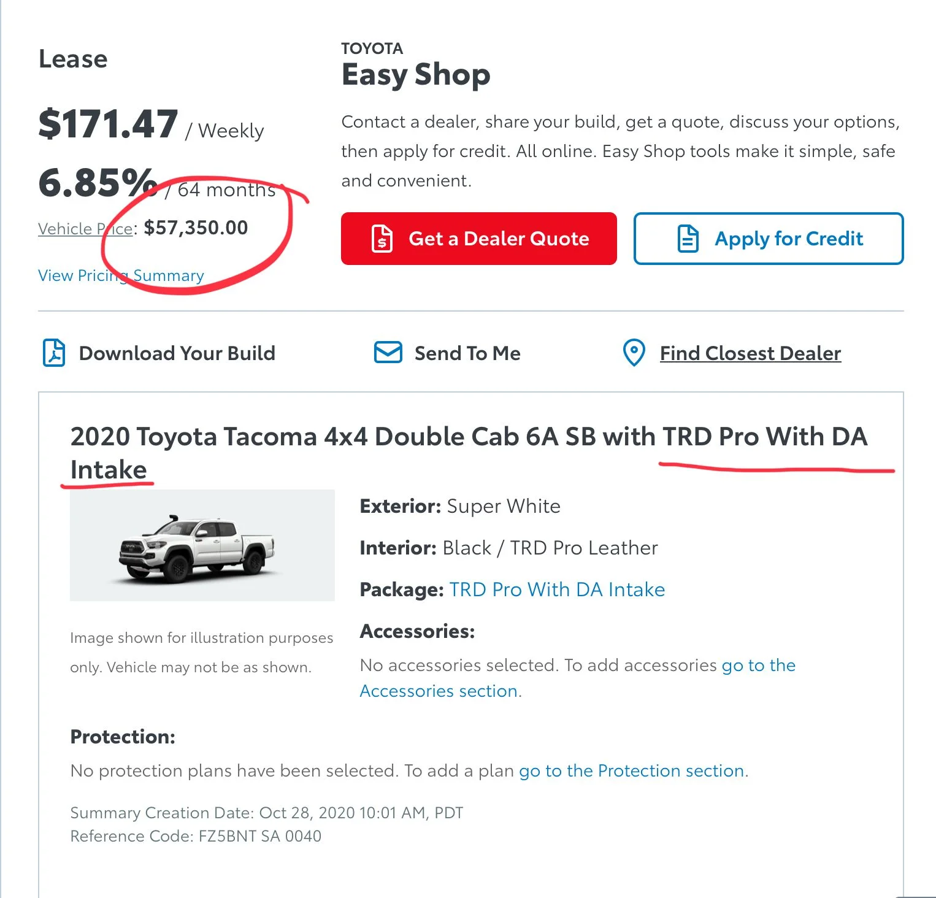Click the $57,350.00 vehicle price amount
936x898 pixels.
point(196,228)
